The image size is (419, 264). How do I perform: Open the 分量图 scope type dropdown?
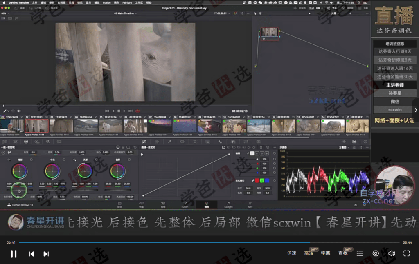click(x=344, y=147)
